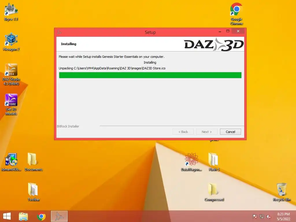Open the Flash 5 folder
The height and width of the screenshot is (222, 296).
(214, 162)
